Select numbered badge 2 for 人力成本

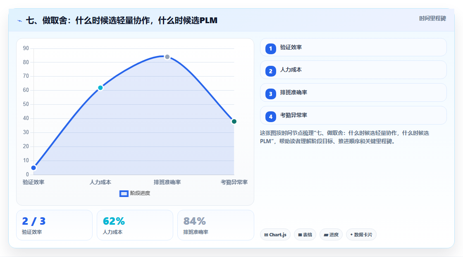pos(270,71)
